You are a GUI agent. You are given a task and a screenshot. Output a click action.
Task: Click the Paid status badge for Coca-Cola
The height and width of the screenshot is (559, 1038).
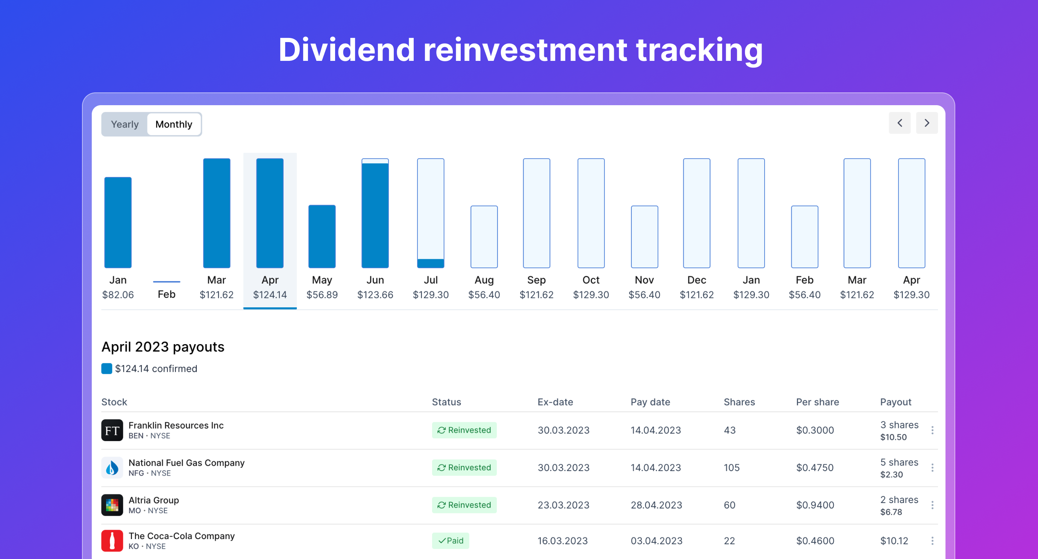(451, 541)
